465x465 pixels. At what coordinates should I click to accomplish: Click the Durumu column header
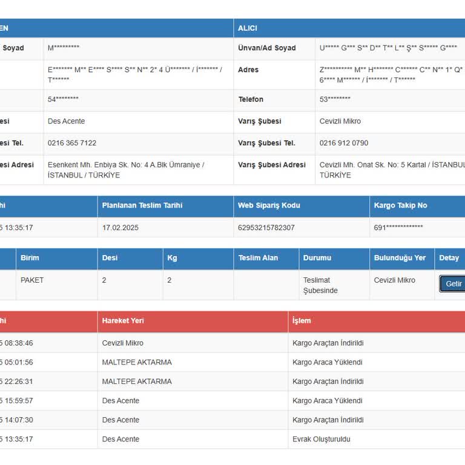coord(317,258)
